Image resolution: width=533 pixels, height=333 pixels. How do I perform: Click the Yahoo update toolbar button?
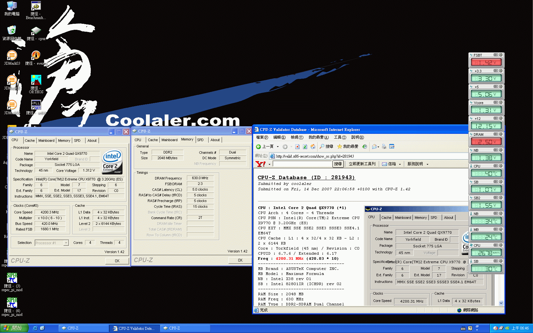click(362, 164)
